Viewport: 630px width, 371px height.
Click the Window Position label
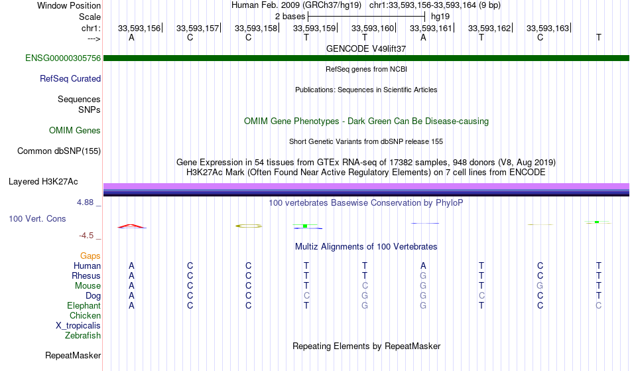69,5
